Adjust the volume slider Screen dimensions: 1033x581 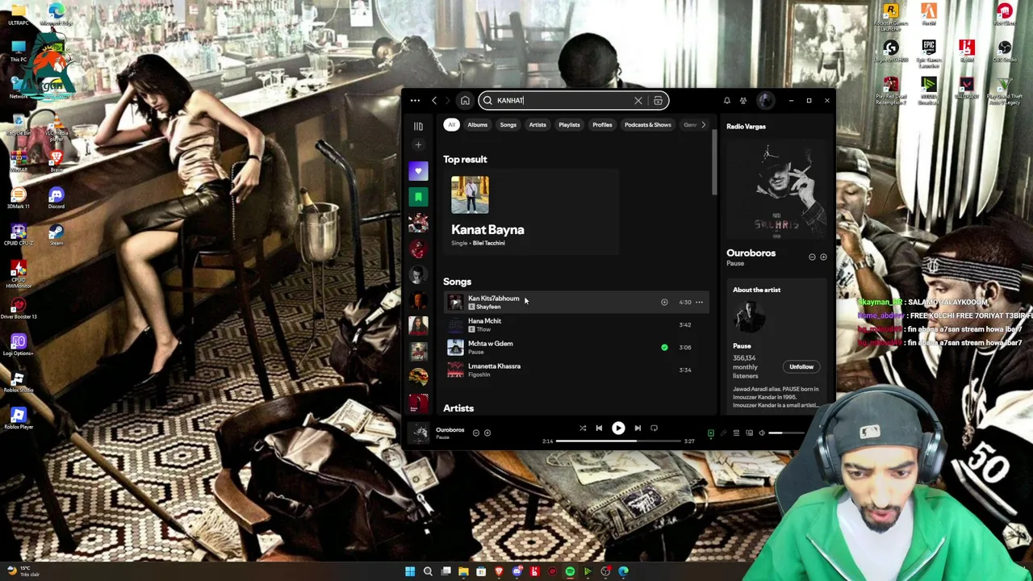(788, 433)
